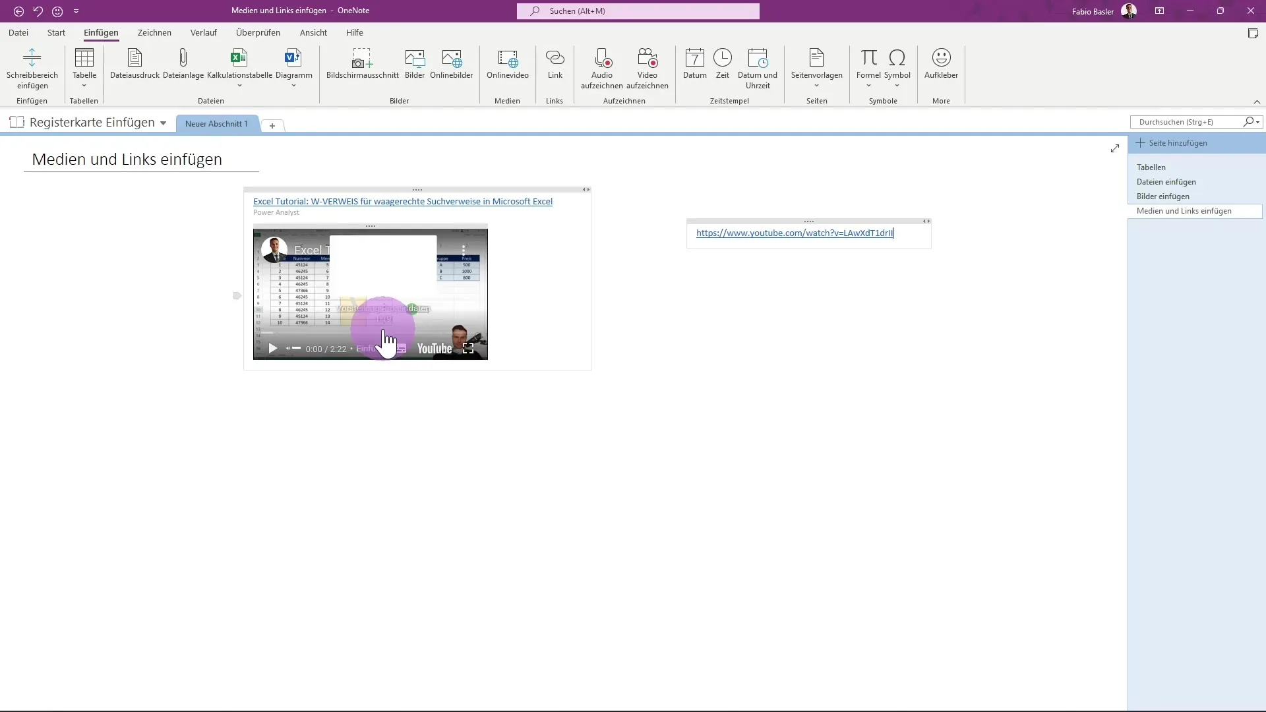Select the Medien und Links einfügen page
The height and width of the screenshot is (712, 1266).
pos(1195,211)
